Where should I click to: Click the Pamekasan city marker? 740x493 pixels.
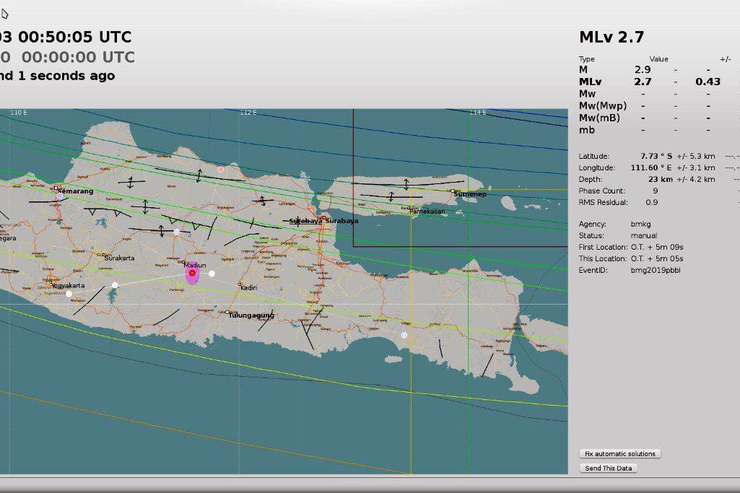click(x=411, y=208)
